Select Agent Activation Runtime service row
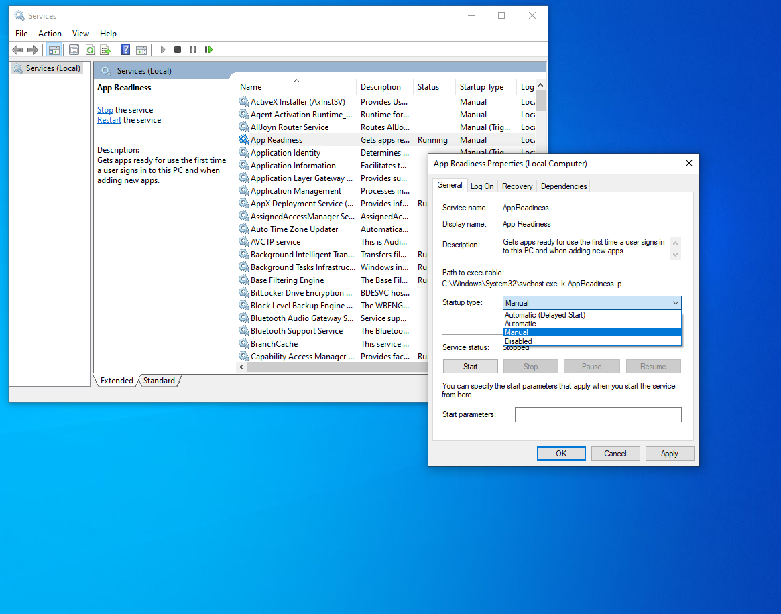Viewport: 781px width, 614px height. click(x=386, y=115)
